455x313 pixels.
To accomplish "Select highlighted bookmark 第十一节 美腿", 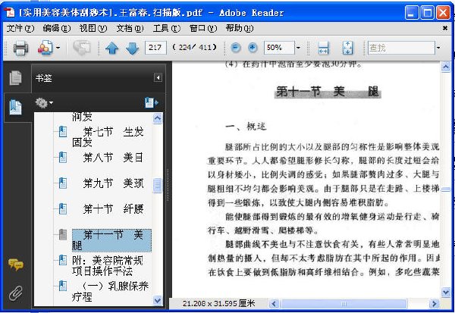I will (x=111, y=240).
